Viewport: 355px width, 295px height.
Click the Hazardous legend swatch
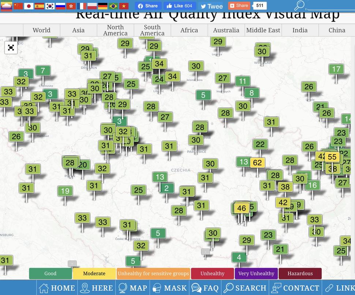pyautogui.click(x=300, y=273)
